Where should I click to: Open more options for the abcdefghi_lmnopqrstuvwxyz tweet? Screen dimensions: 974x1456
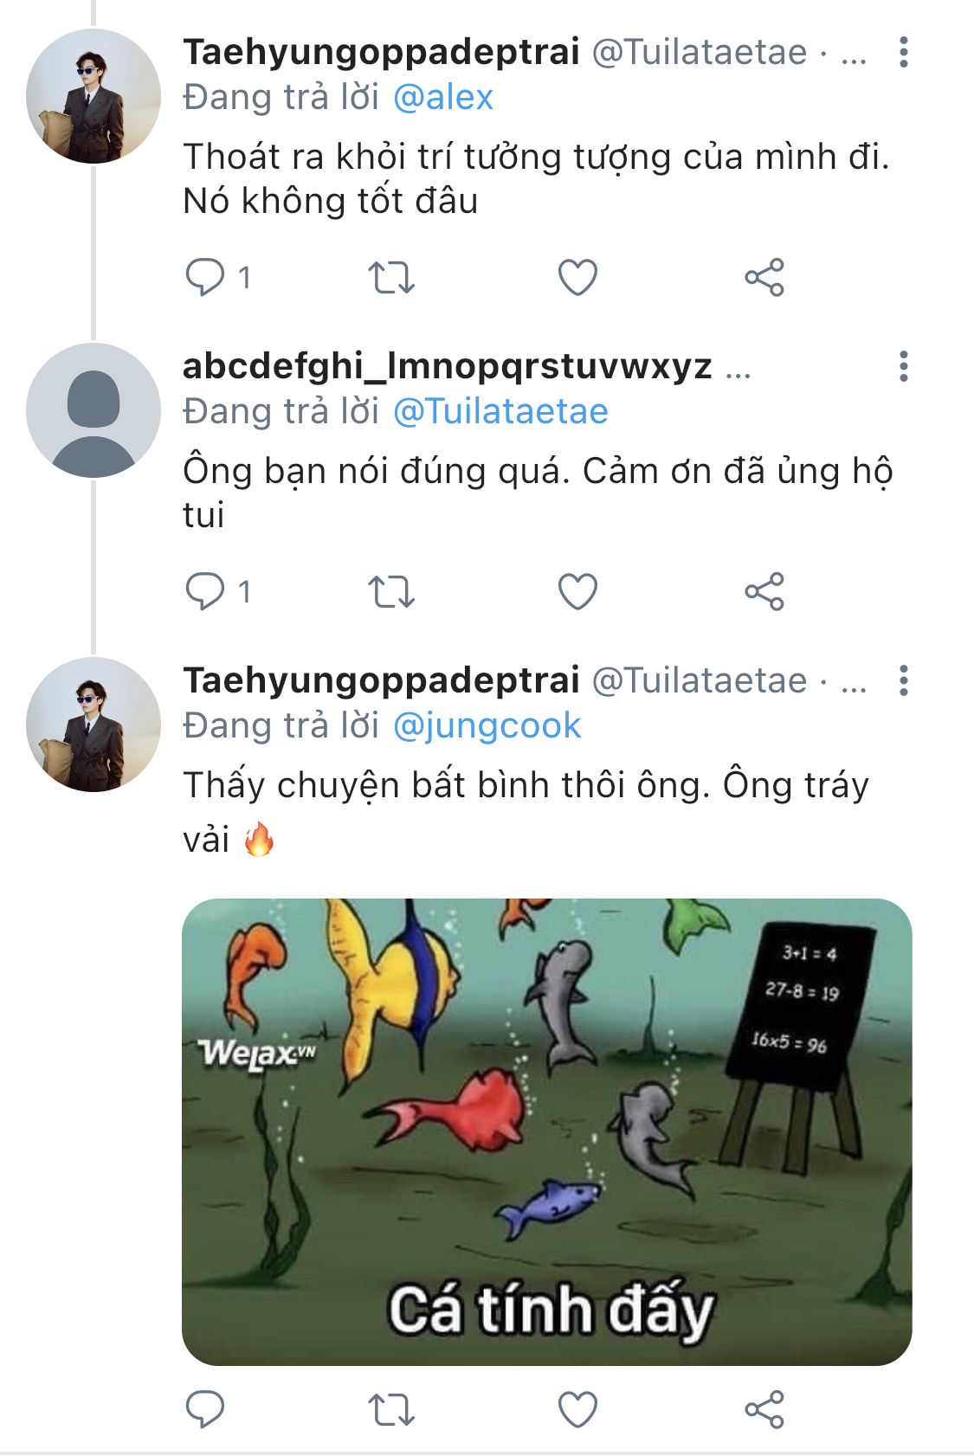click(x=904, y=367)
